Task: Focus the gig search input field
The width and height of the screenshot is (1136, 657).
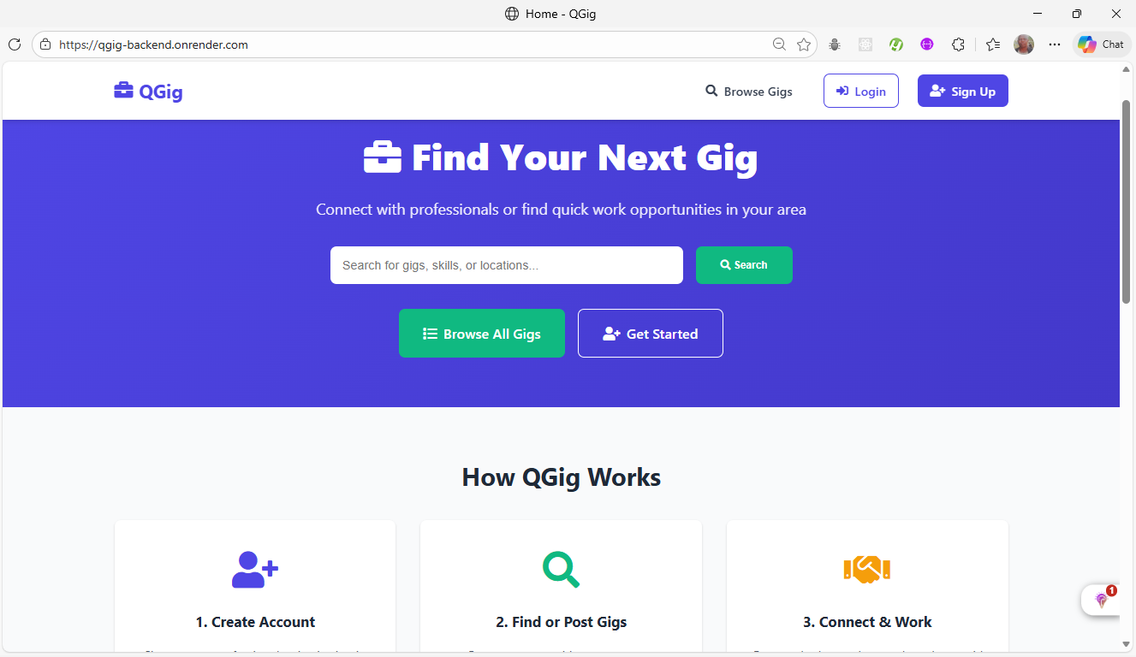Action: click(x=507, y=265)
